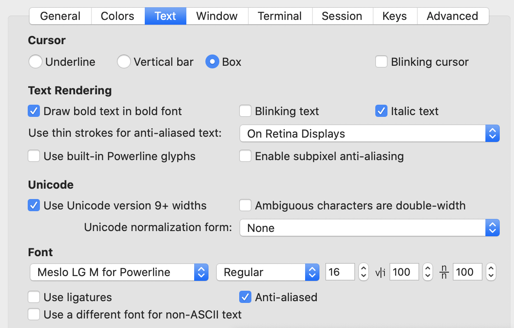Enable subpixel anti-aliasing
Image resolution: width=514 pixels, height=328 pixels.
(x=245, y=156)
